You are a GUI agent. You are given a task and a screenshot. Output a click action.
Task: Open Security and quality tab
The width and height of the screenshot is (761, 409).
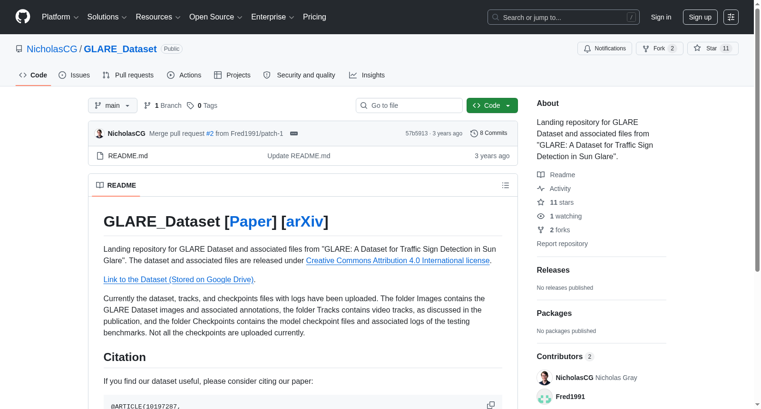(x=299, y=75)
